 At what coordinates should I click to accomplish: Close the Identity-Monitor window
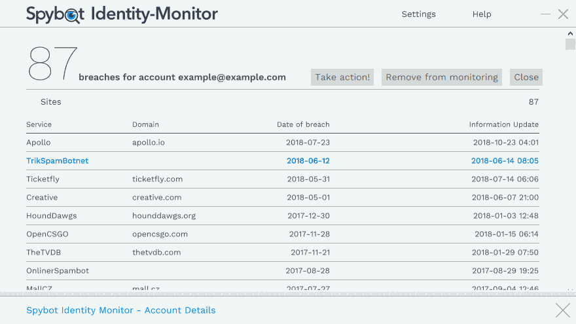[563, 14]
